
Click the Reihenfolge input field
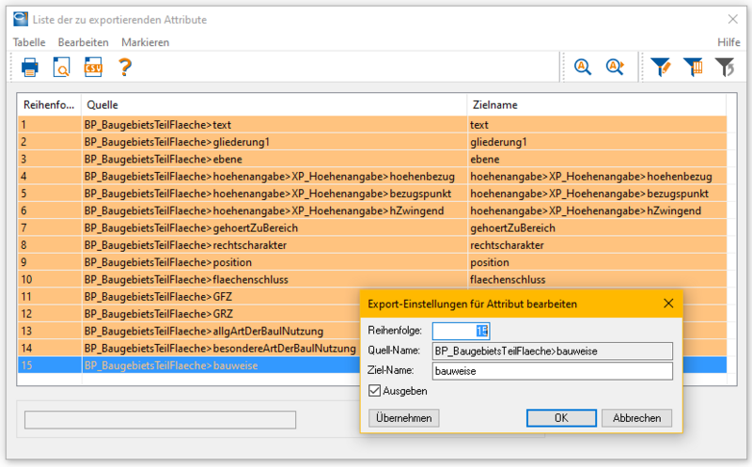[x=461, y=331]
